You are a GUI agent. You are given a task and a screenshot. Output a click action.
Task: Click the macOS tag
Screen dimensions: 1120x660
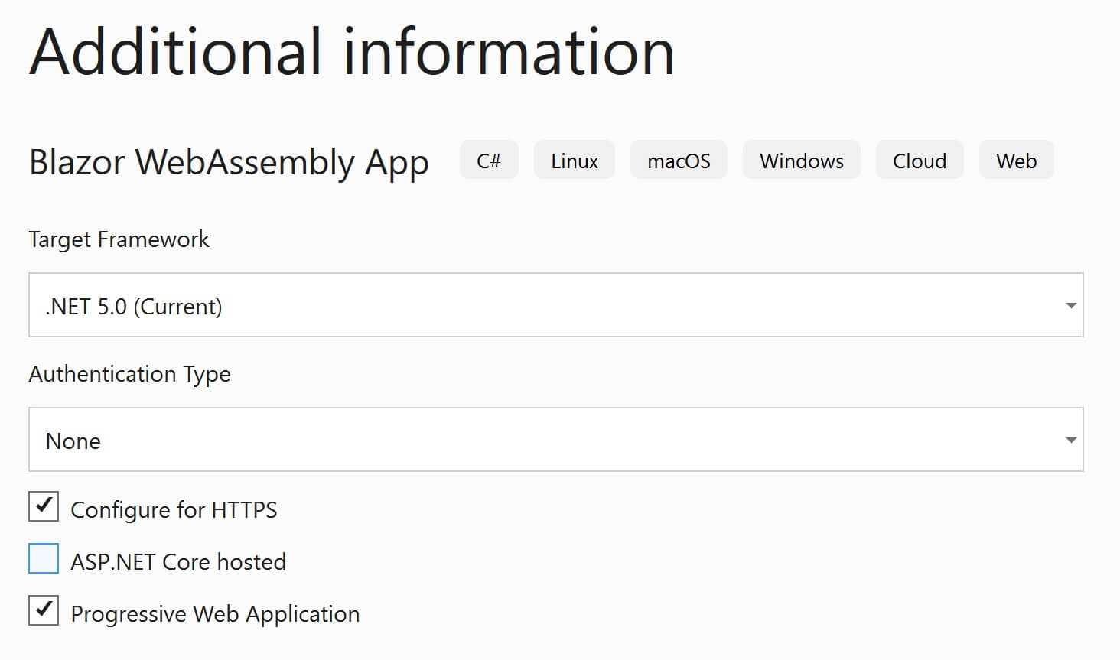pos(679,161)
